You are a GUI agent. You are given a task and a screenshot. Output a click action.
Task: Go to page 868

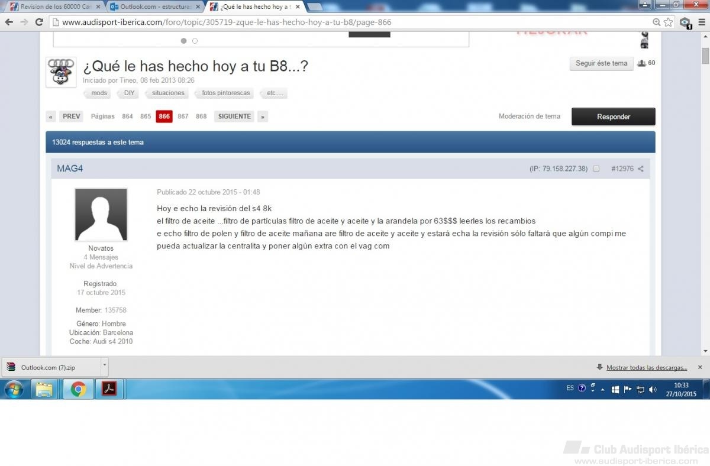point(201,117)
